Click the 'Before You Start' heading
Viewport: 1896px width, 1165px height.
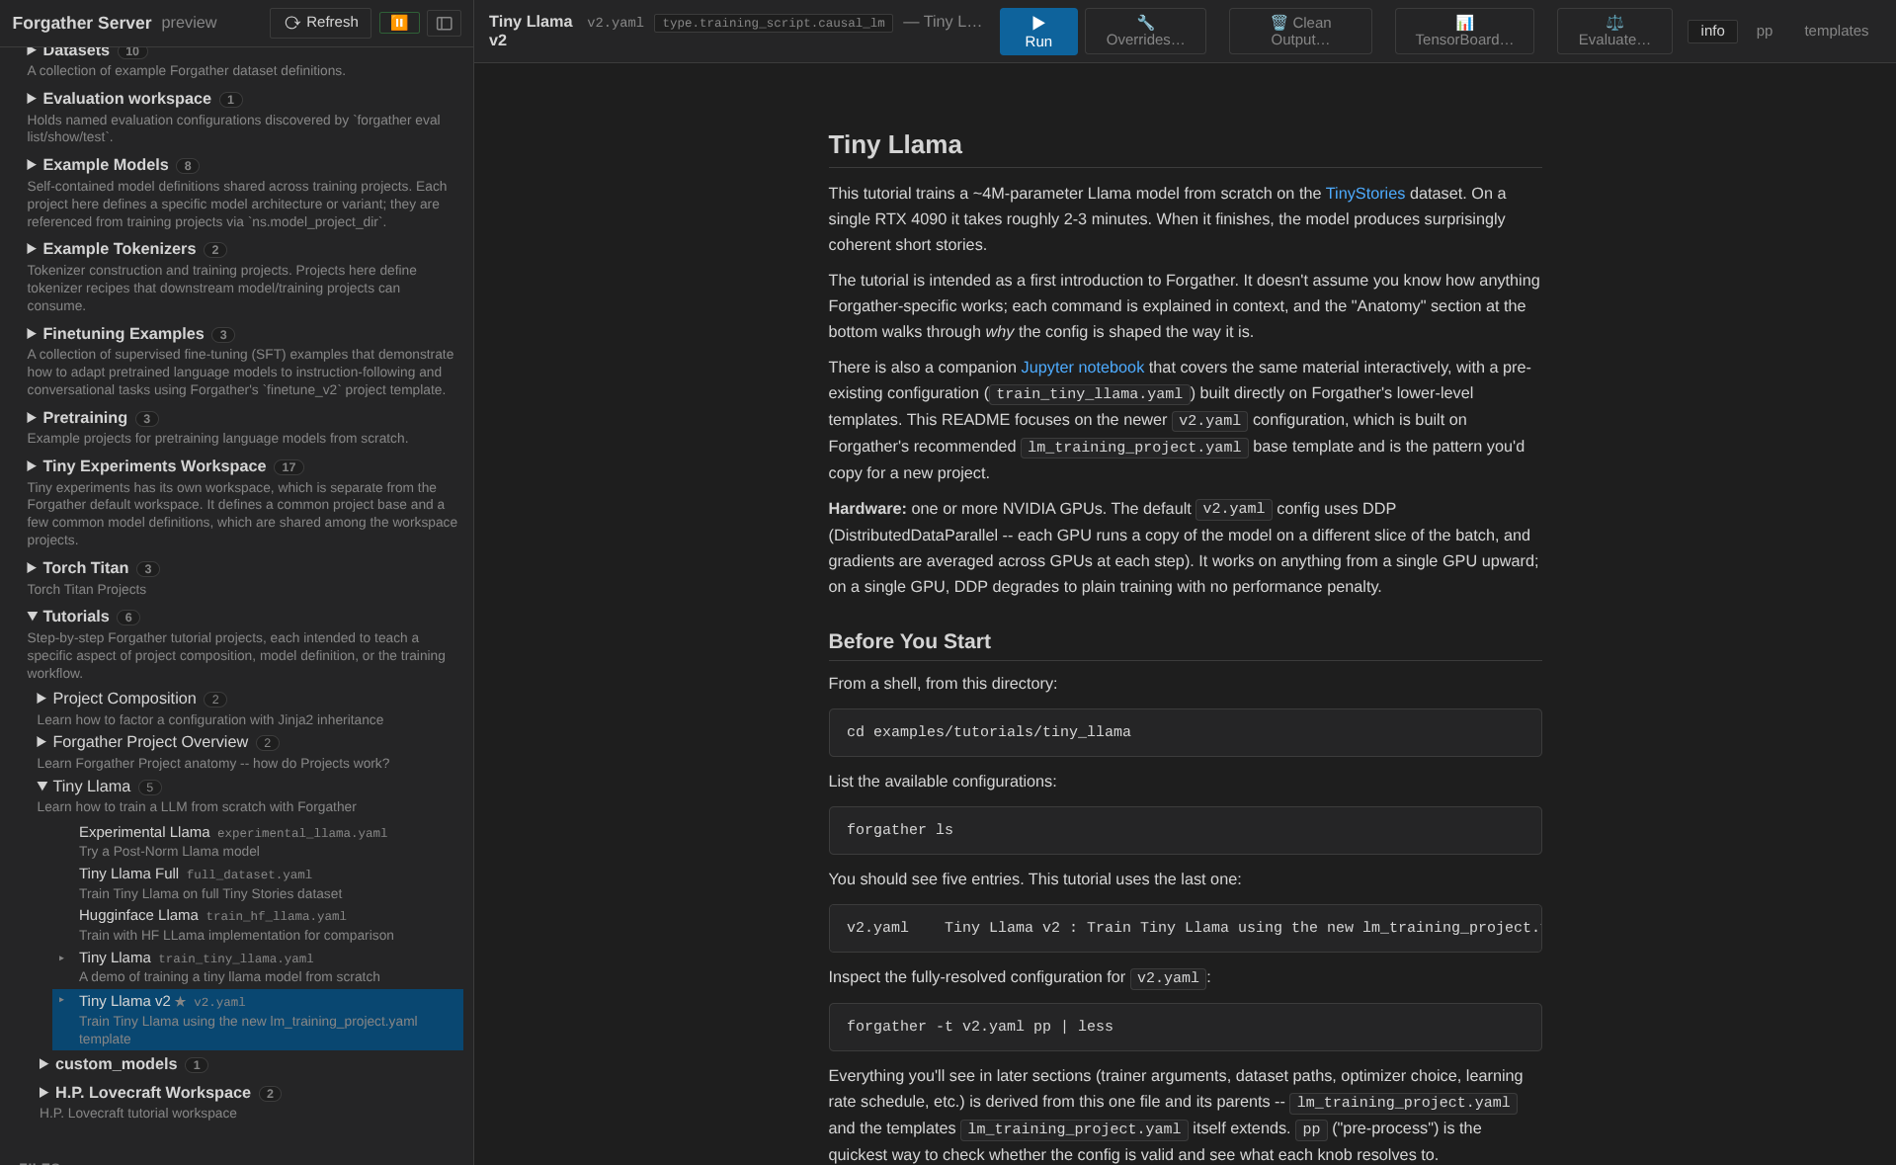point(909,641)
